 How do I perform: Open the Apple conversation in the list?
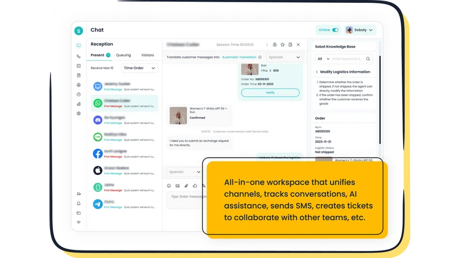(124, 170)
